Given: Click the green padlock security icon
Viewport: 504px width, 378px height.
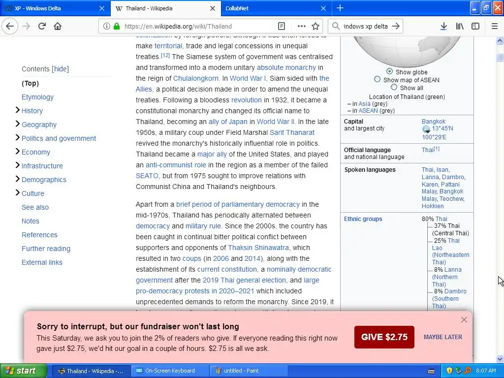Looking at the screenshot, I should tap(117, 27).
